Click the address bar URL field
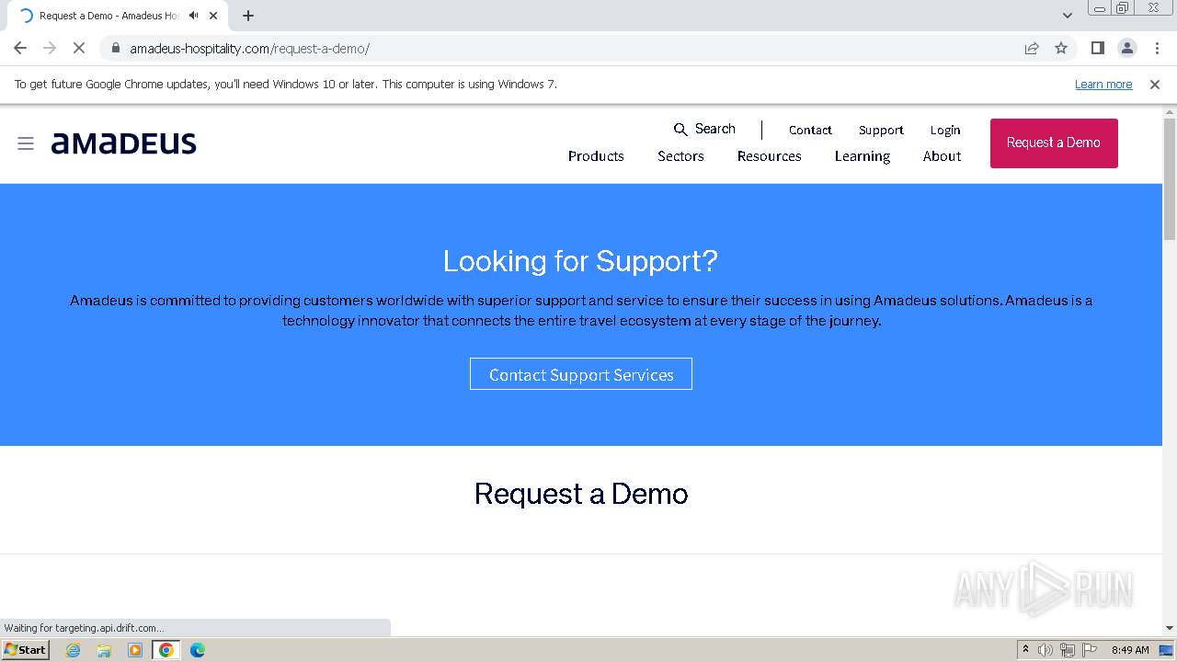The image size is (1177, 662). 561,48
